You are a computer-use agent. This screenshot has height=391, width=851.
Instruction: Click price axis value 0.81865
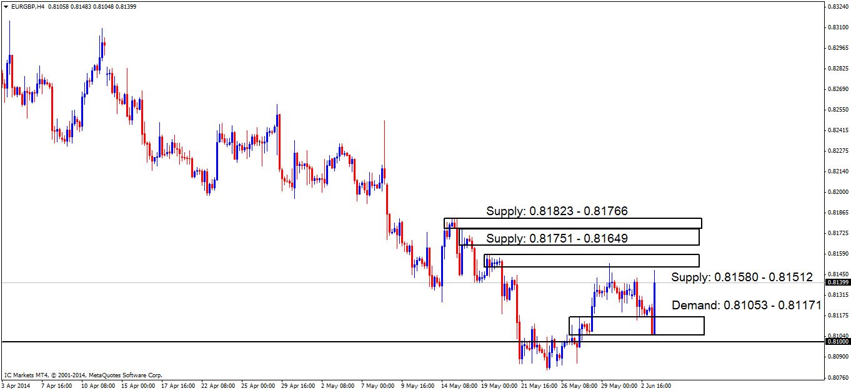tap(837, 213)
